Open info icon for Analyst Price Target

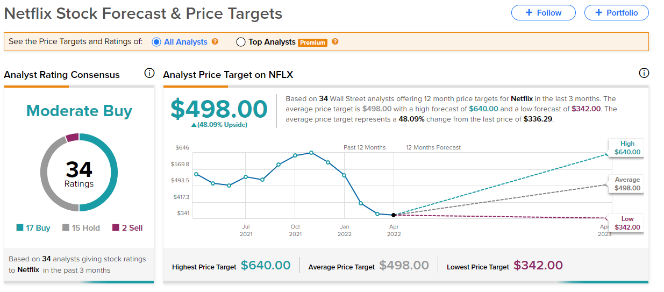[x=644, y=73]
